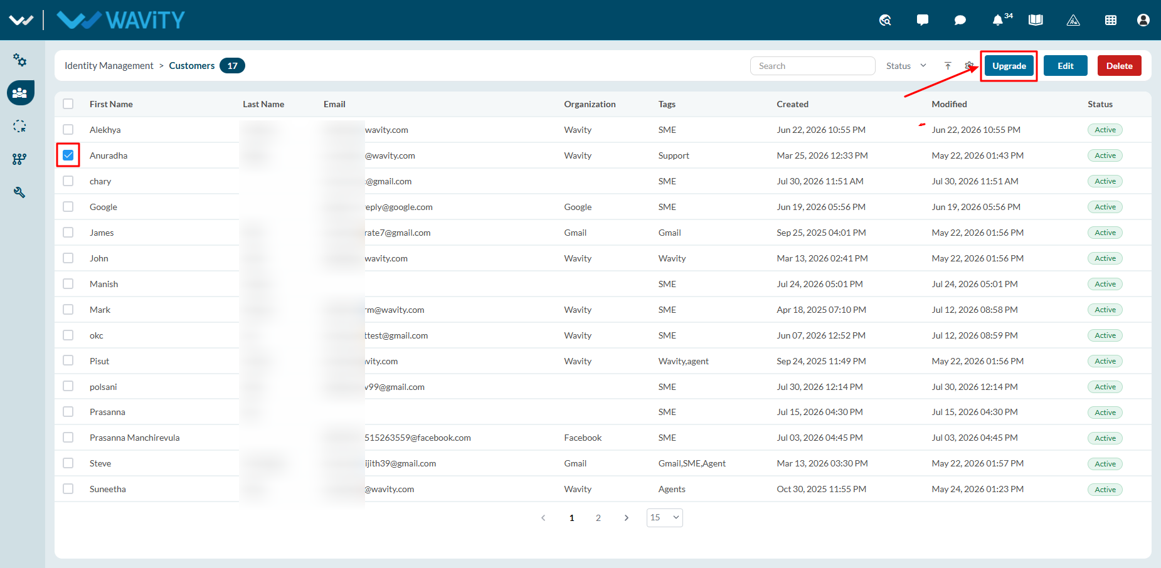Image resolution: width=1161 pixels, height=568 pixels.
Task: Click the gear icon left of Upgrade
Action: coord(970,66)
